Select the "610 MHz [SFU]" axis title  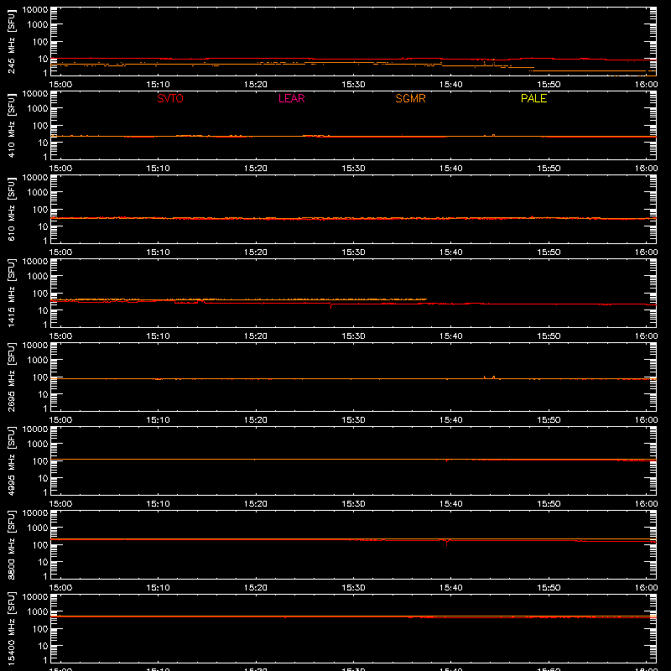coord(12,209)
